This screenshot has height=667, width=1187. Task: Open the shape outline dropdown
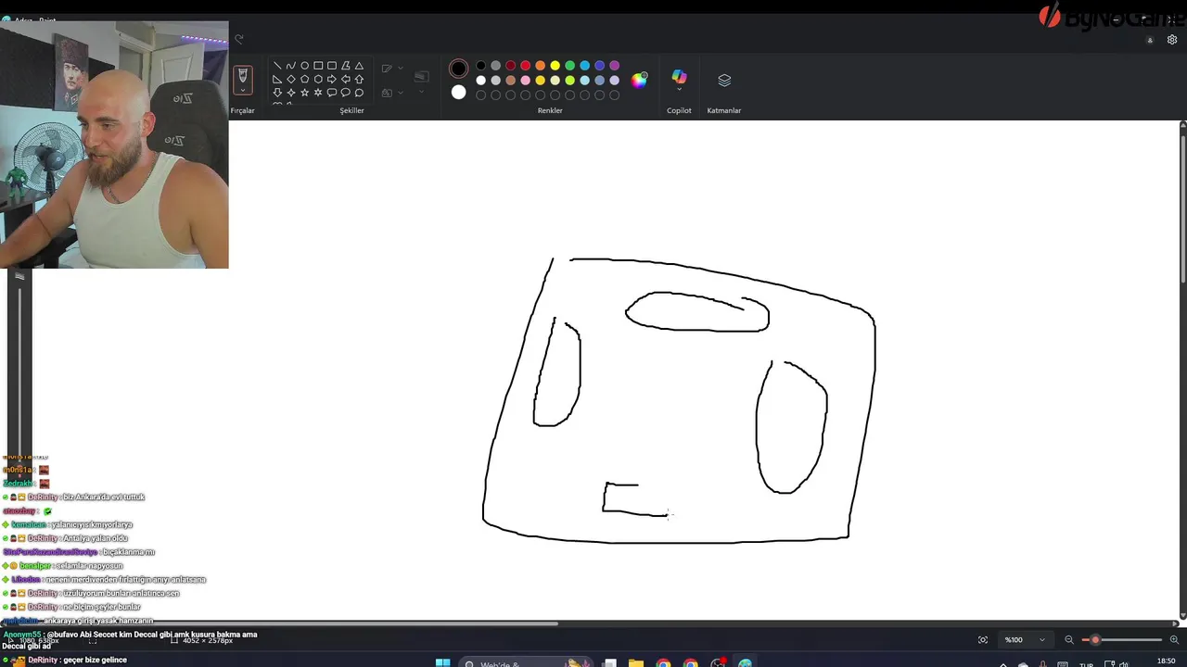click(x=401, y=68)
